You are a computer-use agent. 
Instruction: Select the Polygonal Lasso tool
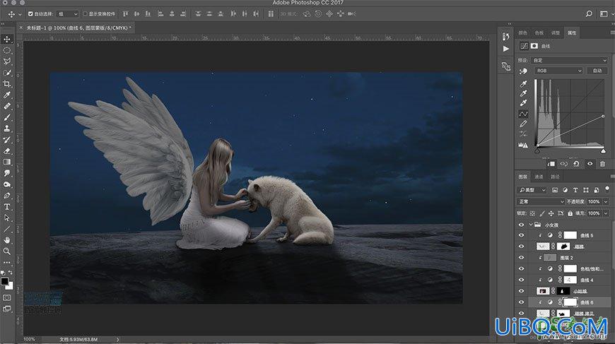pos(7,61)
